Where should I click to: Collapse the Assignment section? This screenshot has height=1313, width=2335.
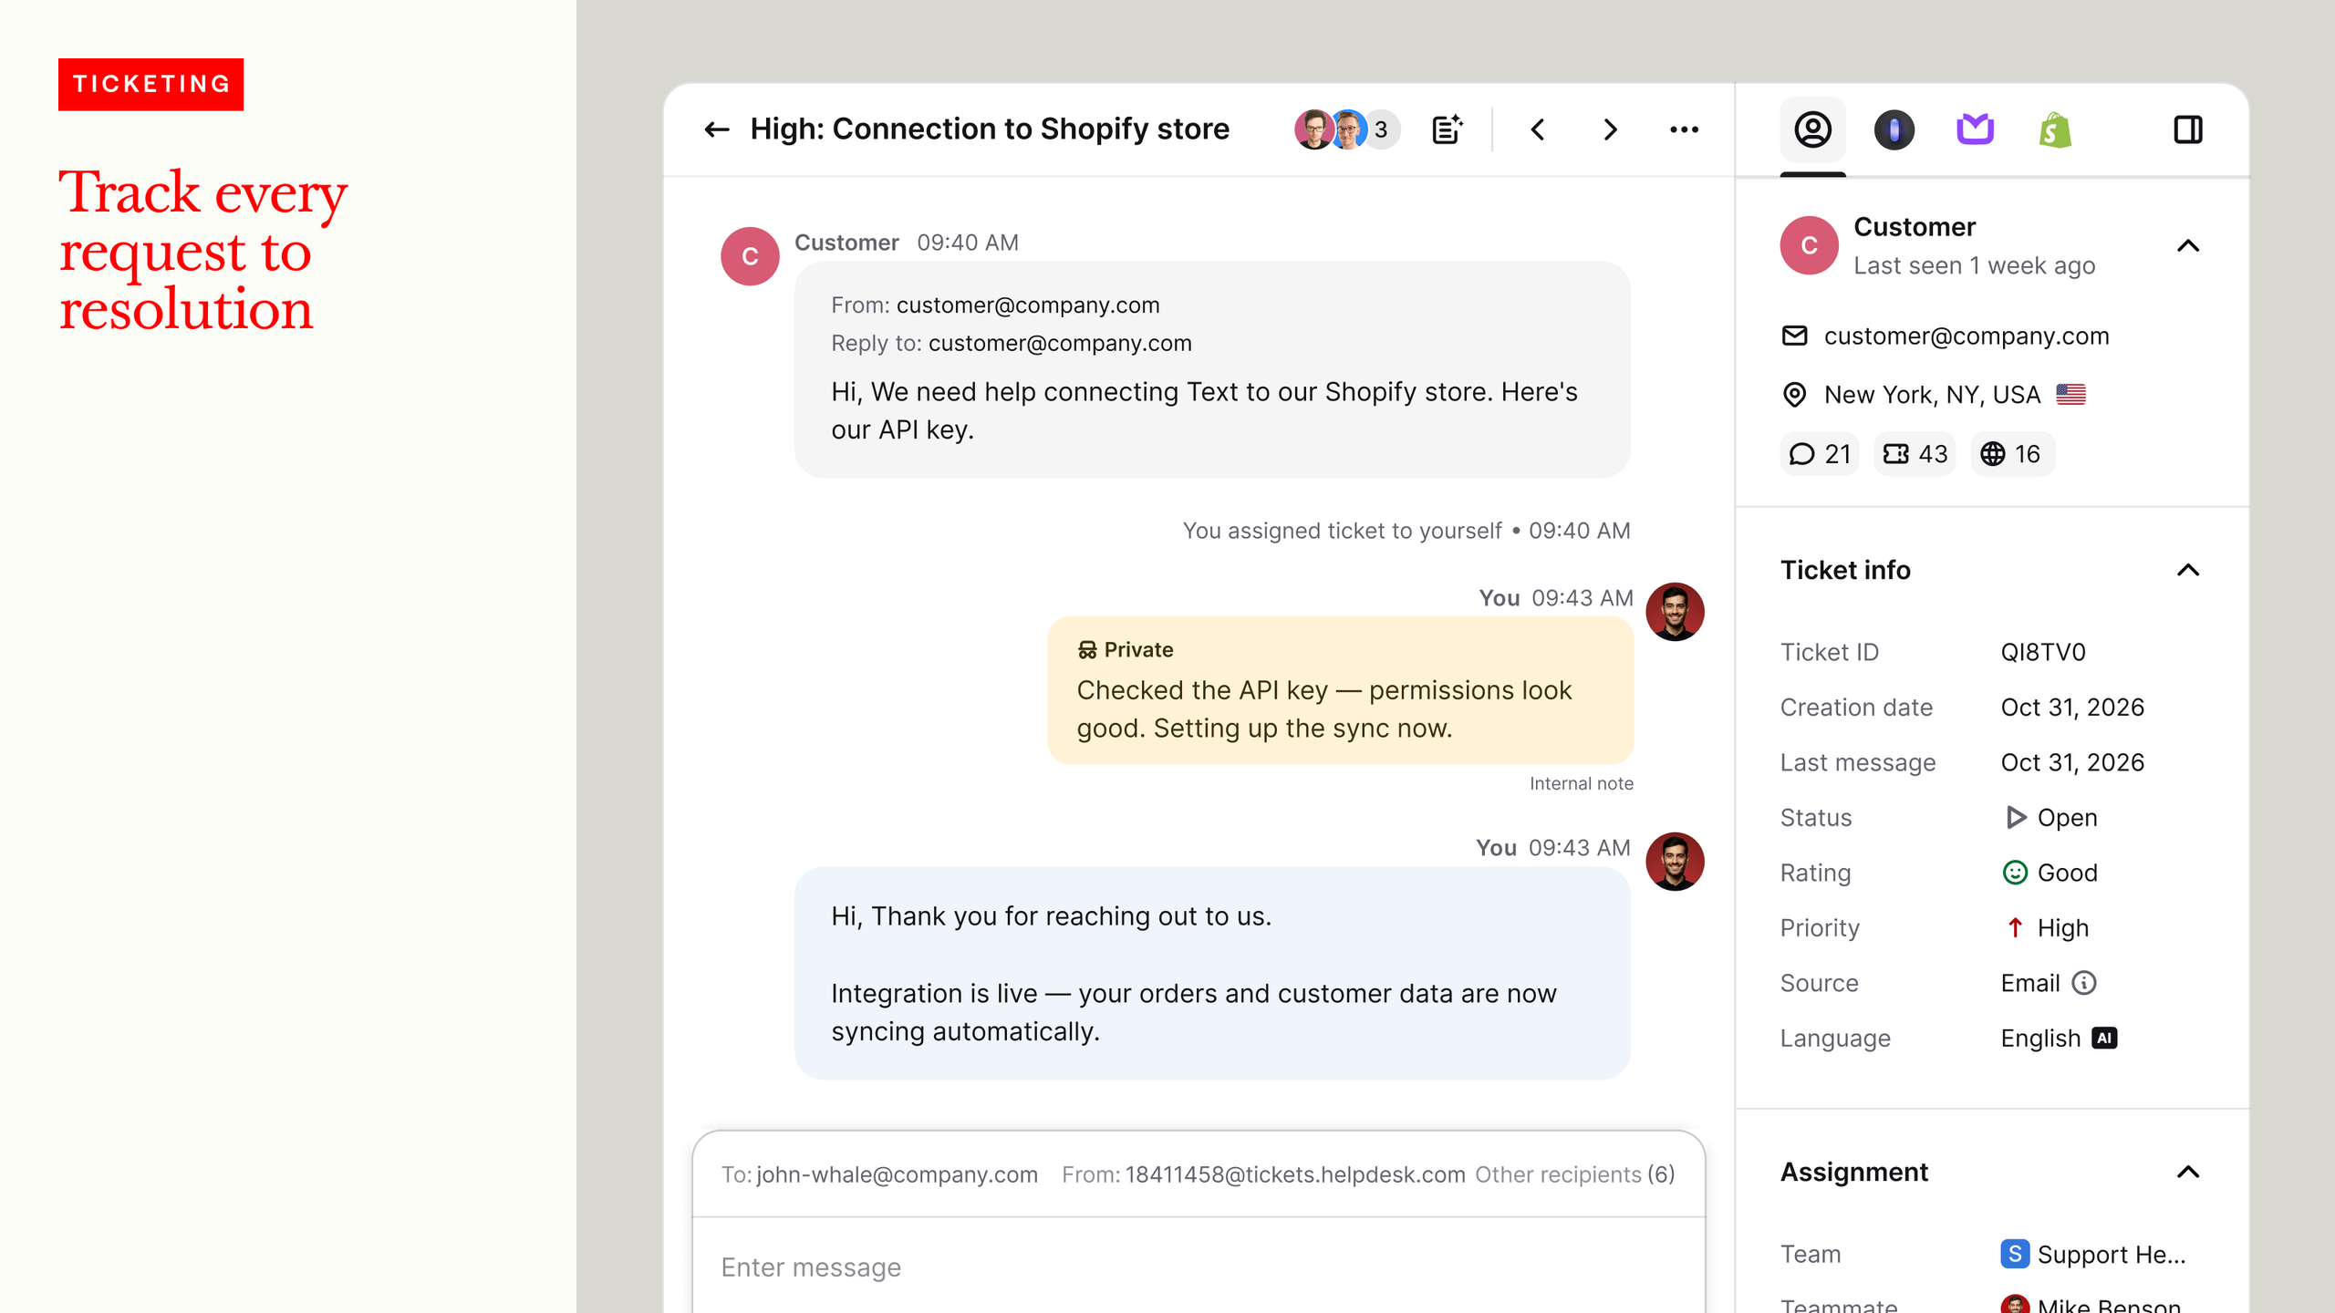point(2188,1173)
